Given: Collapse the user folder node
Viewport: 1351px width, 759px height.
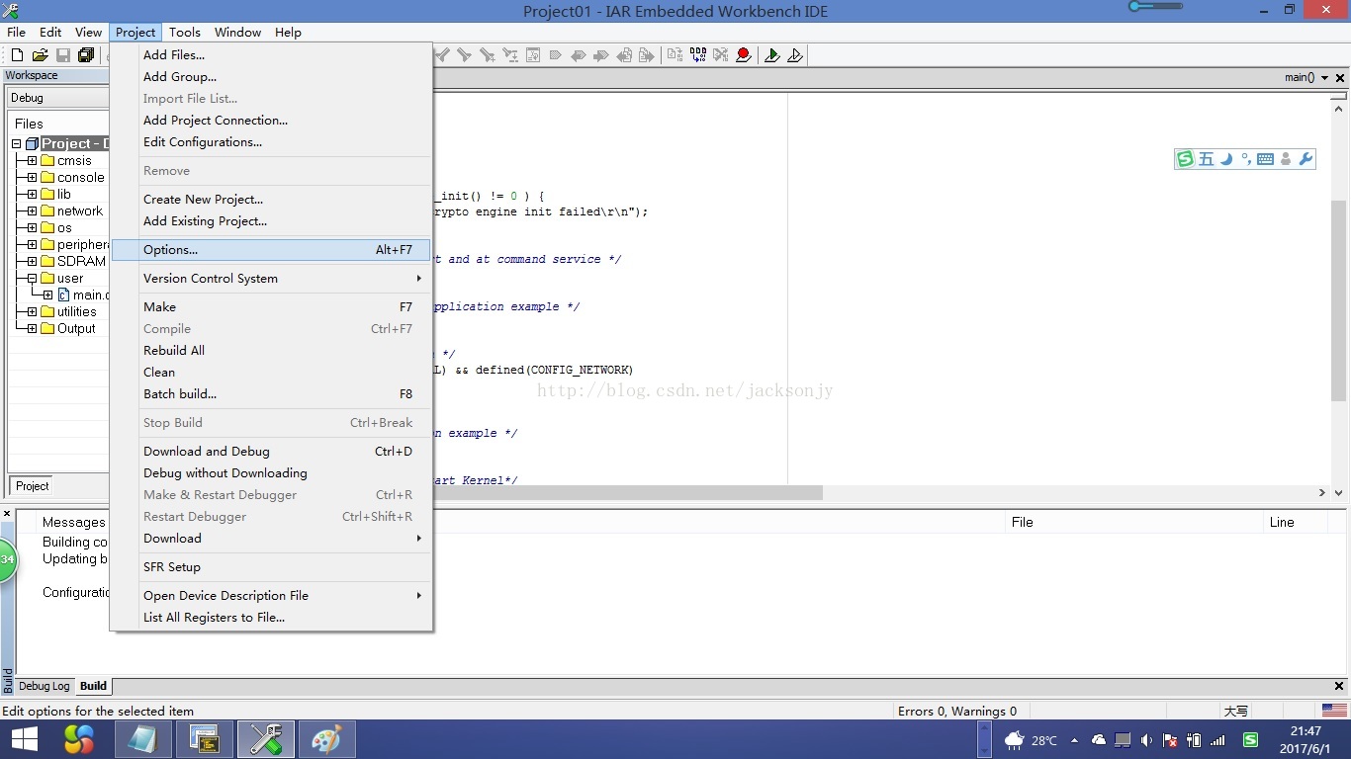Looking at the screenshot, I should 33,279.
